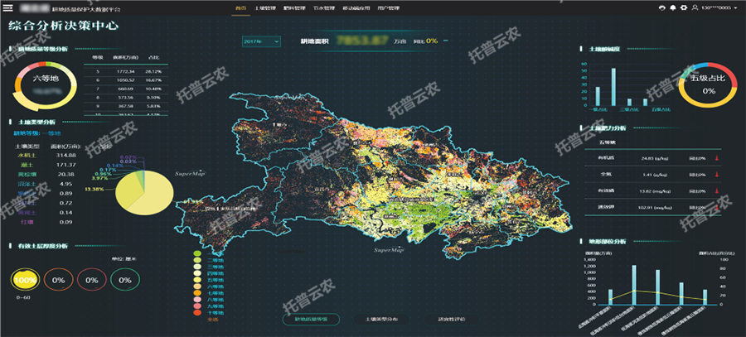This screenshot has height=337, width=746.
Task: Click the yellow 100% circle for 0-60
Action: pos(26,281)
